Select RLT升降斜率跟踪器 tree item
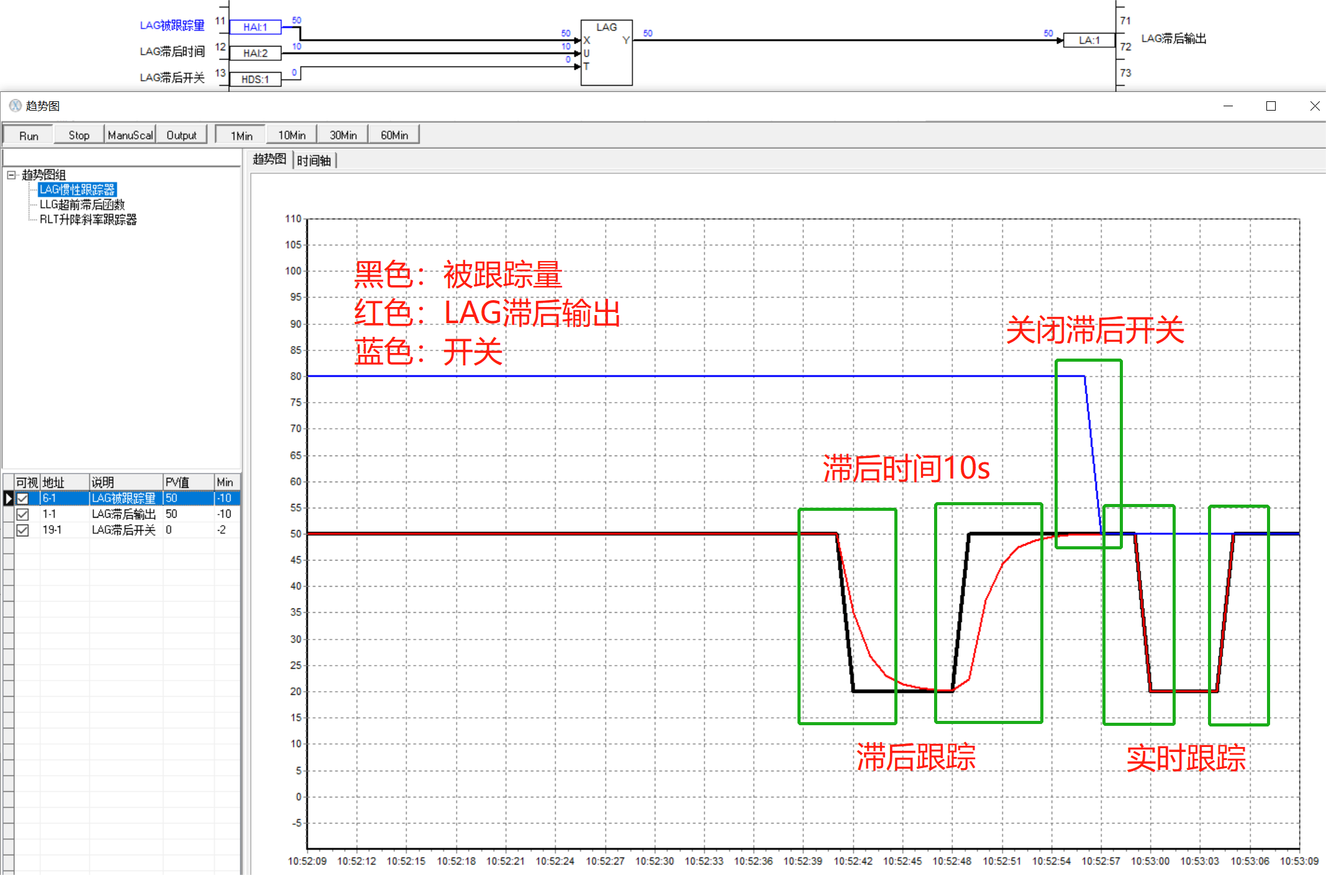1326x875 pixels. (88, 219)
